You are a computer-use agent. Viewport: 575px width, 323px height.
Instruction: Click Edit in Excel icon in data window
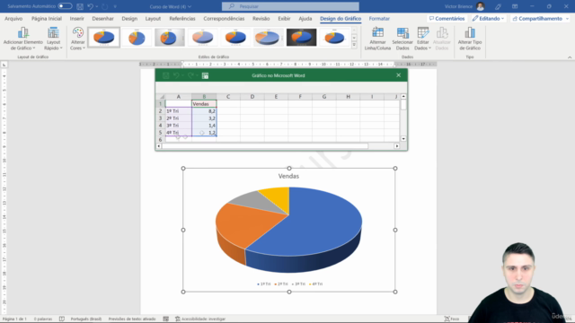pos(205,75)
